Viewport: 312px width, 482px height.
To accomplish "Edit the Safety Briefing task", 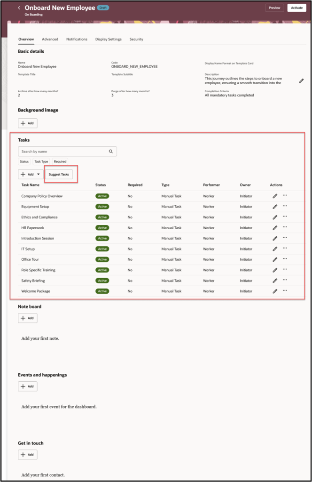I will click(275, 281).
